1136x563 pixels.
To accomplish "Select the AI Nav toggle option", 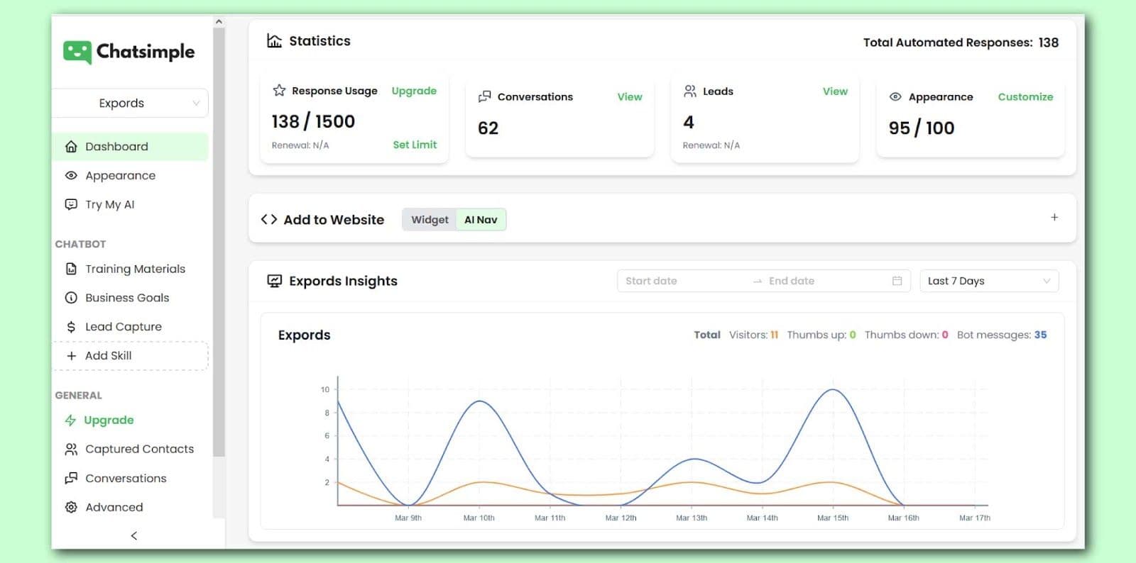I will [x=481, y=220].
